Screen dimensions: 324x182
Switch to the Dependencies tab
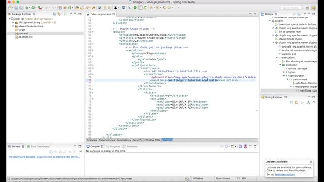[x=107, y=140]
